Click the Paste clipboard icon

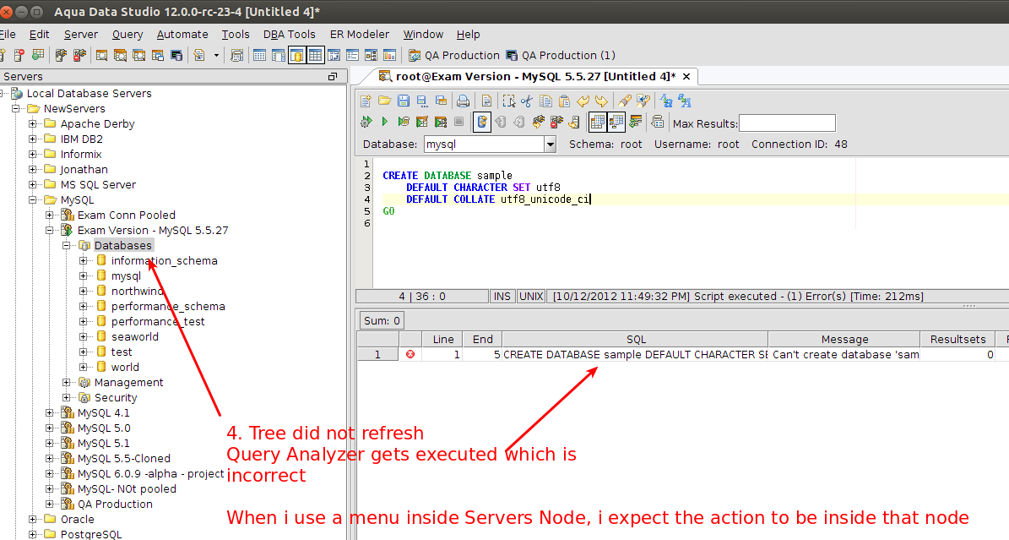[x=564, y=101]
